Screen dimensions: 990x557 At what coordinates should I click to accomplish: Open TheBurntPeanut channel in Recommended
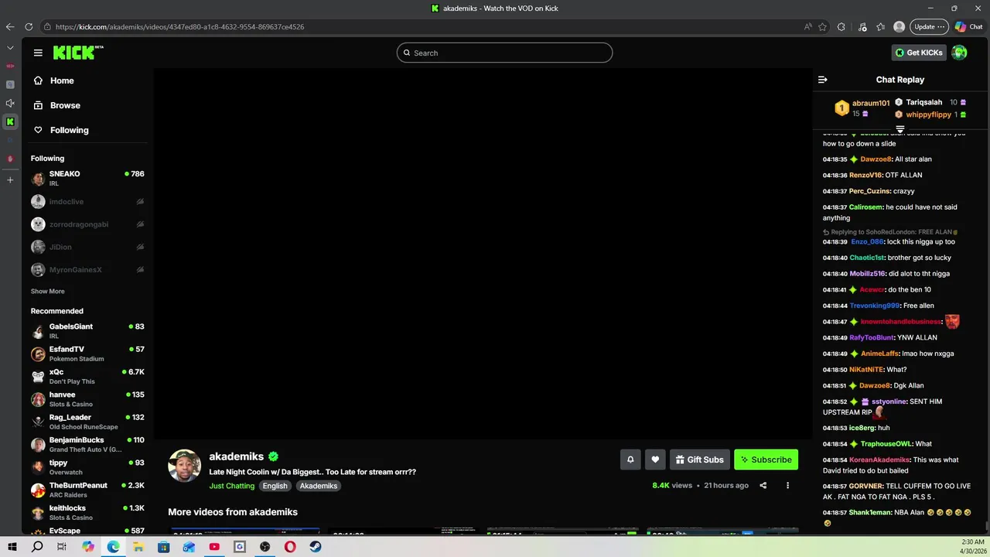87,490
